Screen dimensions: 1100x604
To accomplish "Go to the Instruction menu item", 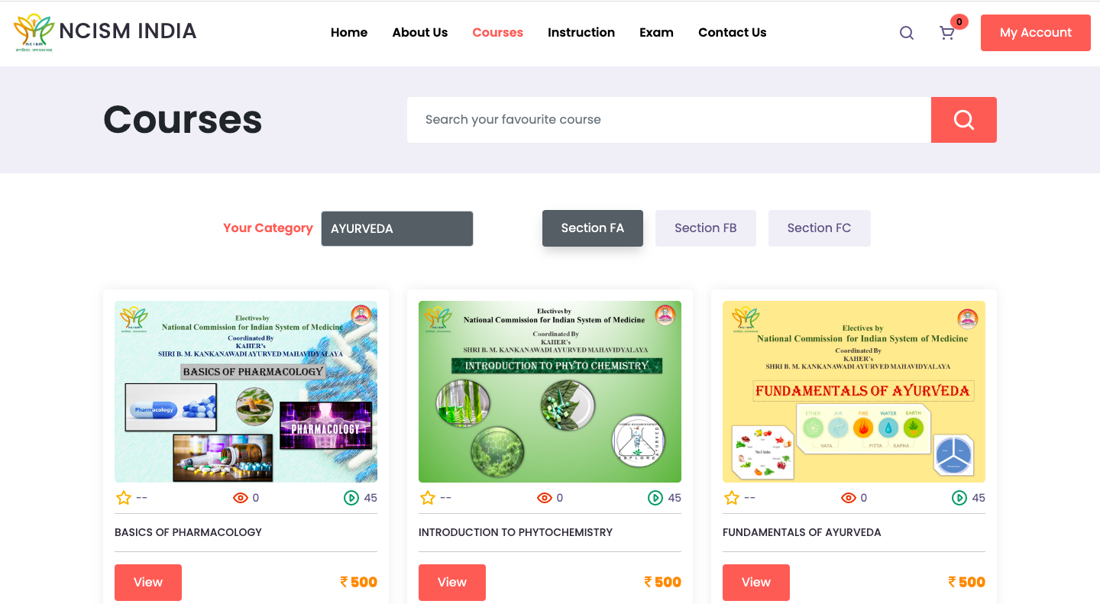I will point(581,33).
